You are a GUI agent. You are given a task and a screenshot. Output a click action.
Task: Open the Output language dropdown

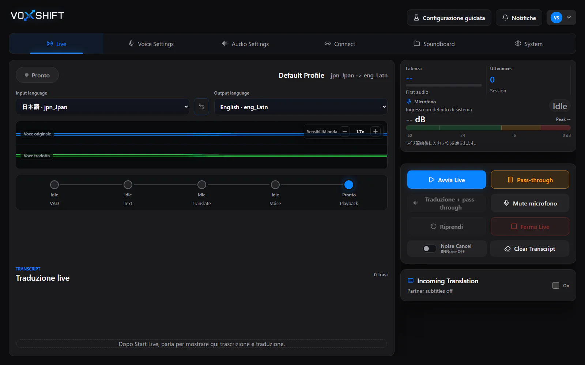[x=301, y=107]
